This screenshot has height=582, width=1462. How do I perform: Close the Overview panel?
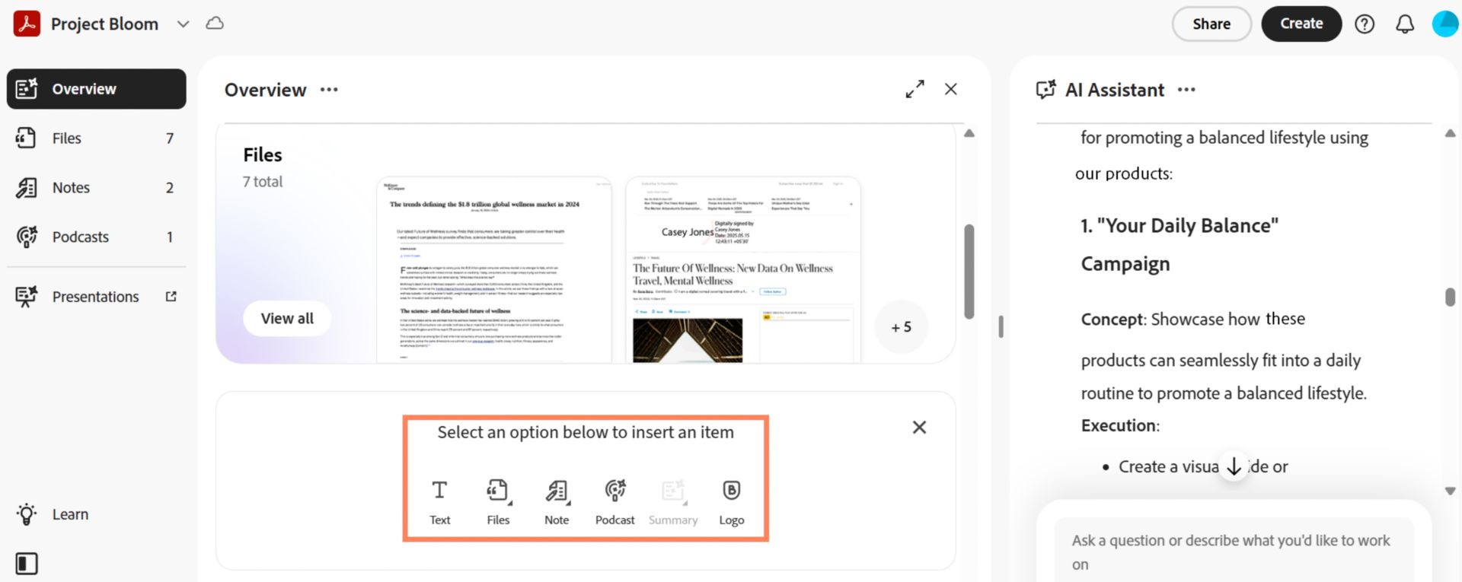[x=951, y=89]
